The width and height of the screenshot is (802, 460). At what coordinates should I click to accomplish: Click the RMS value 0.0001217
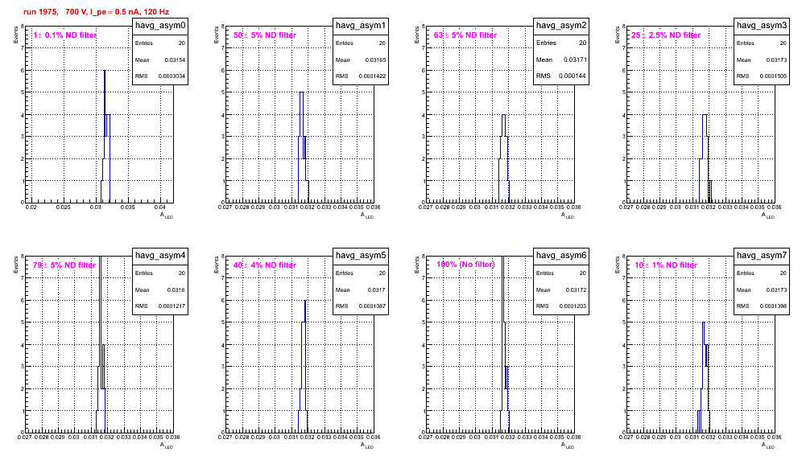172,306
